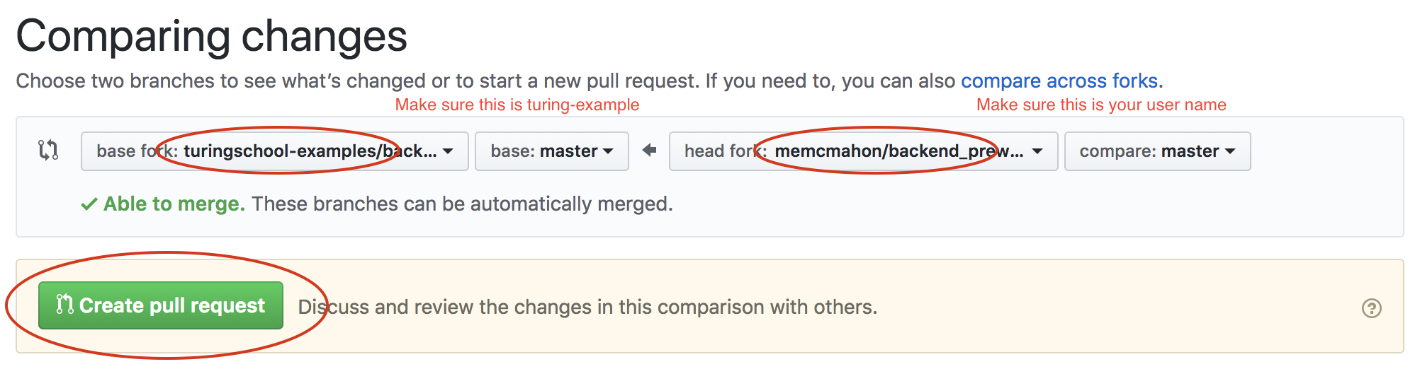Click the Able to merge status text
The image size is (1420, 369).
tap(174, 204)
